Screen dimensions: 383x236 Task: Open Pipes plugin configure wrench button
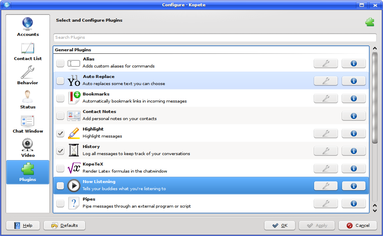click(325, 203)
